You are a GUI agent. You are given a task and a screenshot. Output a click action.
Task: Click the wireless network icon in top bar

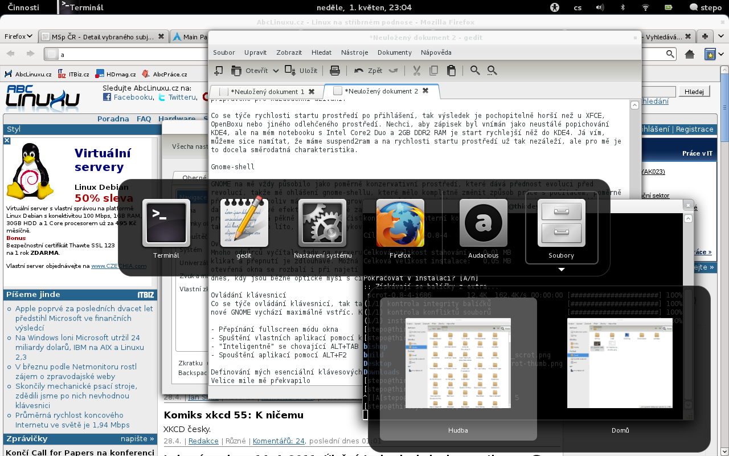point(645,7)
